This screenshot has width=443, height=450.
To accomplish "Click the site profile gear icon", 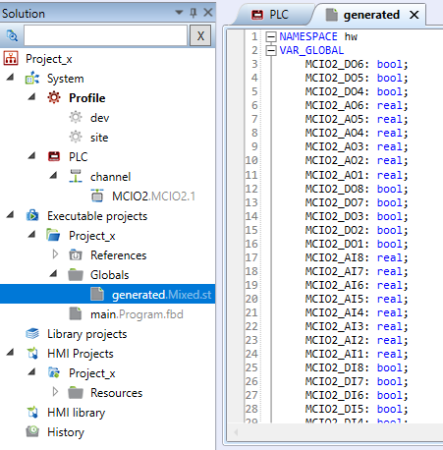I will (x=76, y=137).
